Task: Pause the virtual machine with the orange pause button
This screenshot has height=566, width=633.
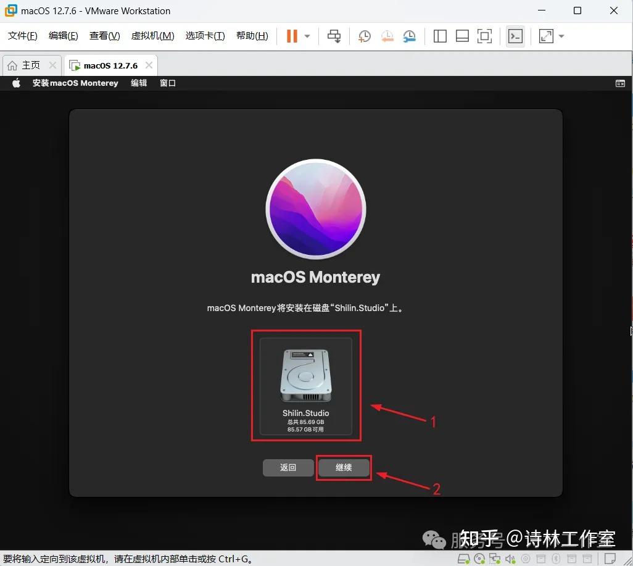Action: click(292, 36)
